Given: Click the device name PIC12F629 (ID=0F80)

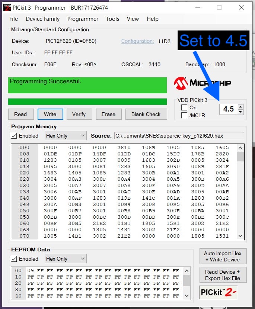Looking at the screenshot, I should tap(71, 41).
